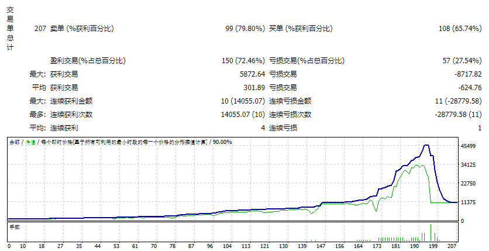
Task: Click the peak of the blue balance curve
Action: pos(426,145)
